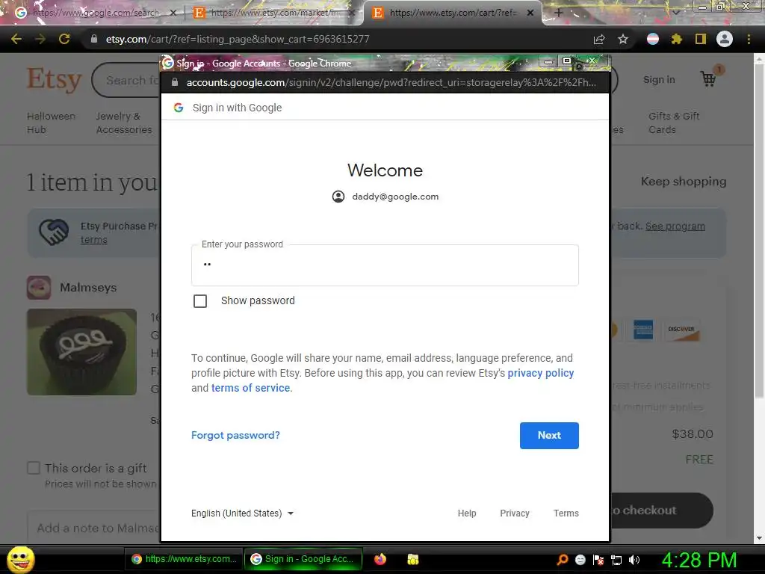Toggle the Chrome side panel icon
Screen dimensions: 765x574
pyautogui.click(x=701, y=39)
